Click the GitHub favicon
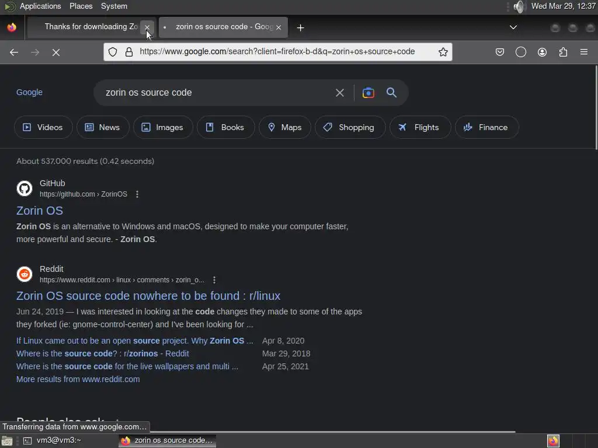 pos(25,188)
